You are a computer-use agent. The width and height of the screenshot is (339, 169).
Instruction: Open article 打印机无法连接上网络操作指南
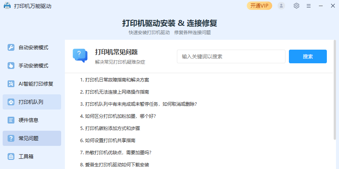tap(115, 92)
